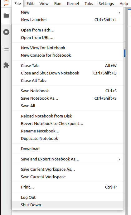The width and height of the screenshot is (131, 215).
Task: Click the blue scrollbar thumb at right
Action: tap(124, 53)
